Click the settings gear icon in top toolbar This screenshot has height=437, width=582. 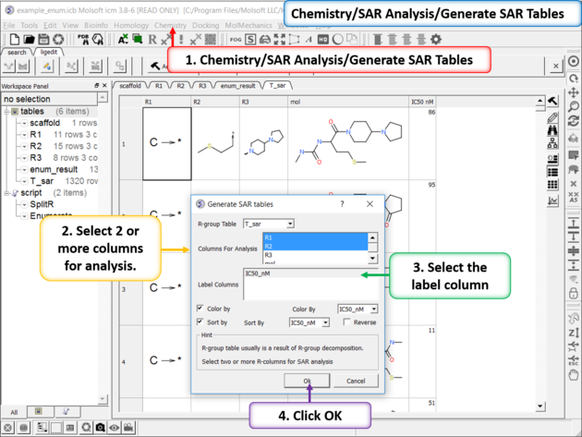tap(436, 40)
